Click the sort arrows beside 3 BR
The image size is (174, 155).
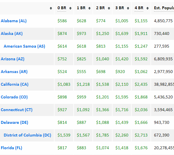tap(128, 8)
